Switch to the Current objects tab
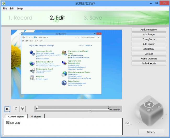170x138 pixels. pos(16,117)
